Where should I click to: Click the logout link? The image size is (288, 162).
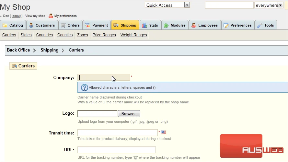16,16
